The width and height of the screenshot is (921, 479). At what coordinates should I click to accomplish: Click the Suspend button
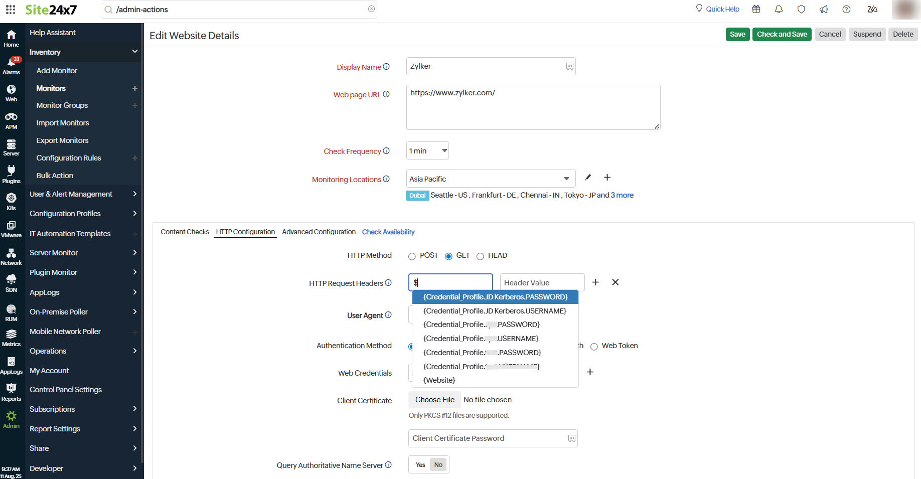point(867,34)
